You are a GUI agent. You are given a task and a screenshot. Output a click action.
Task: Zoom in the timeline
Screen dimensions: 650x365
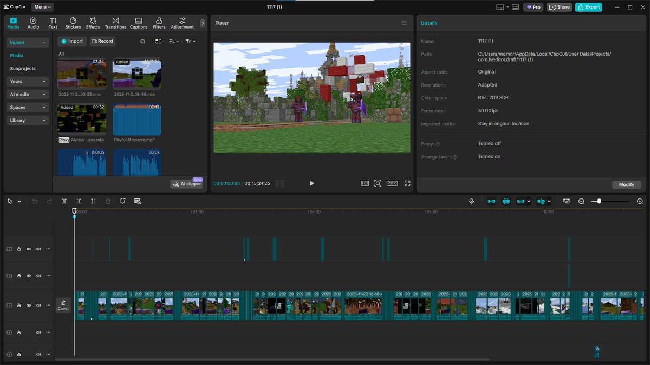[x=640, y=201]
